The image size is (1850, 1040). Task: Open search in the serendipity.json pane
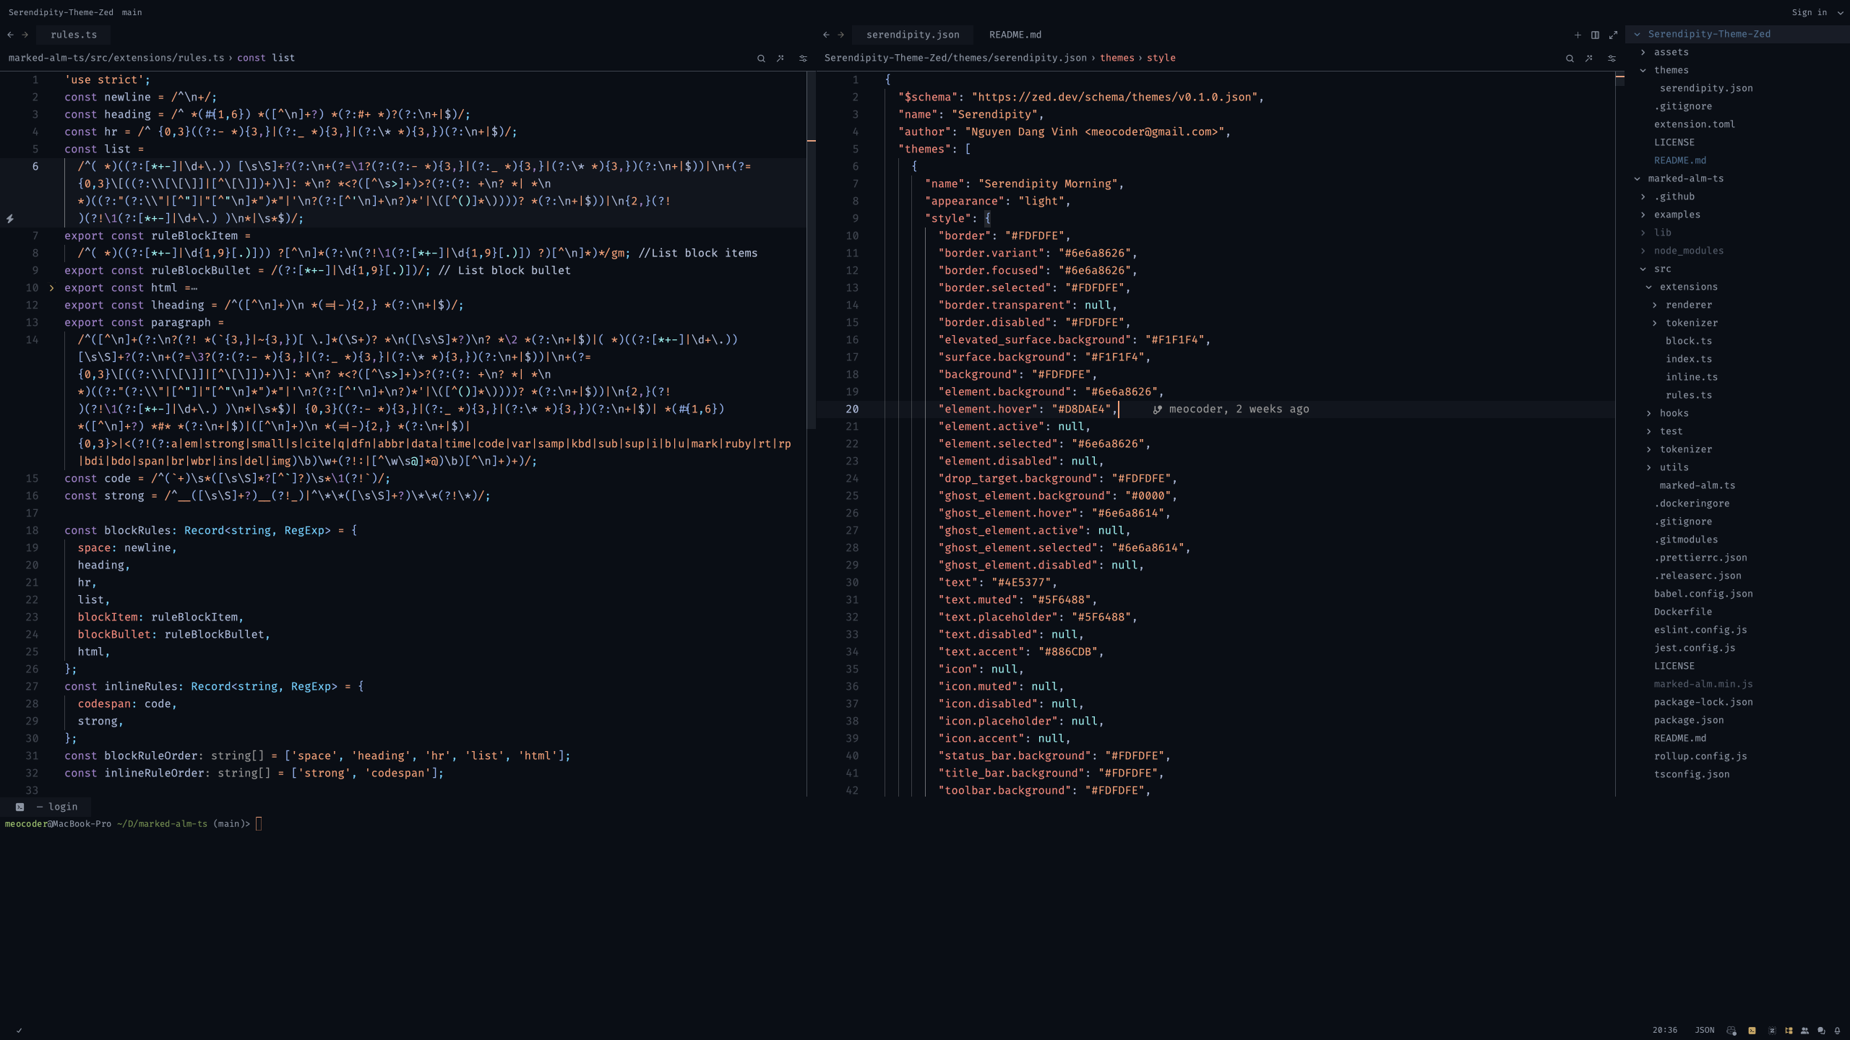pos(1569,58)
